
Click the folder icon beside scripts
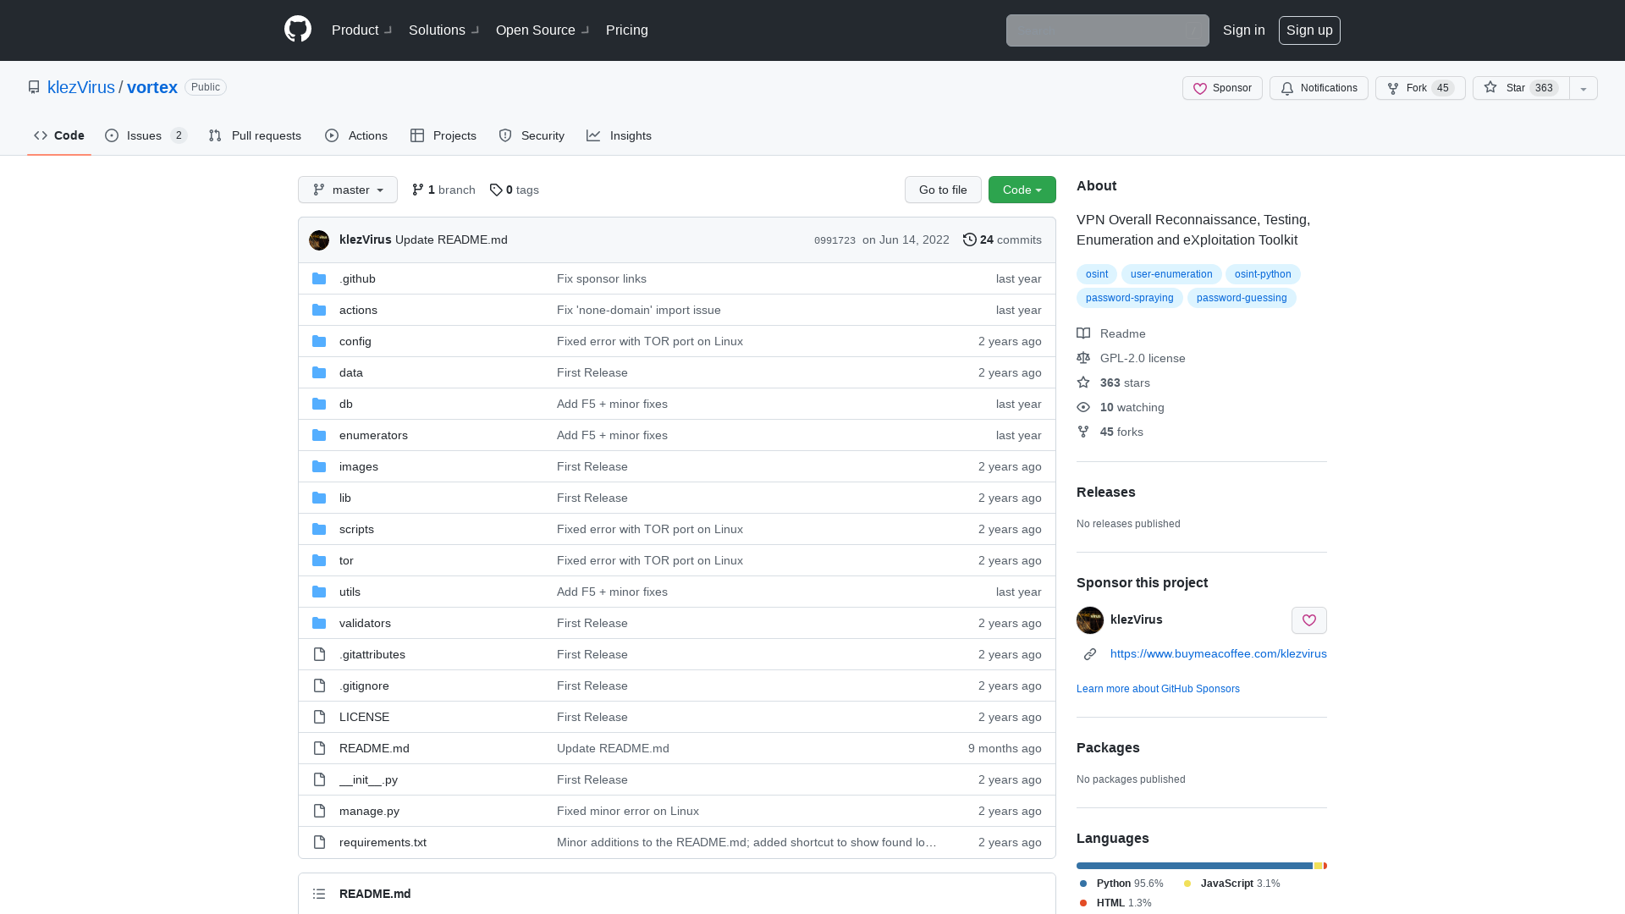click(x=319, y=529)
